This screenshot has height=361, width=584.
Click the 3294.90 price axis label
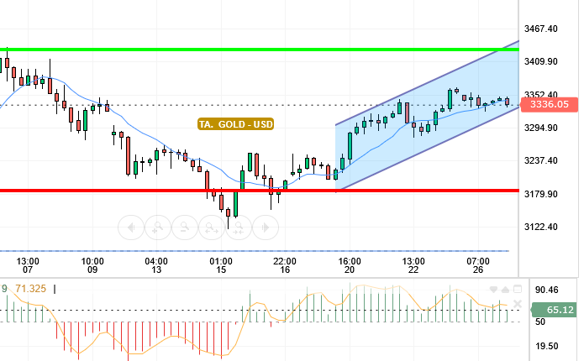[541, 128]
